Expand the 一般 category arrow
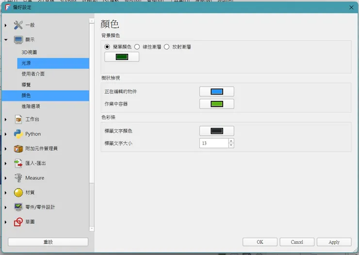The width and height of the screenshot is (359, 255). pyautogui.click(x=6, y=25)
